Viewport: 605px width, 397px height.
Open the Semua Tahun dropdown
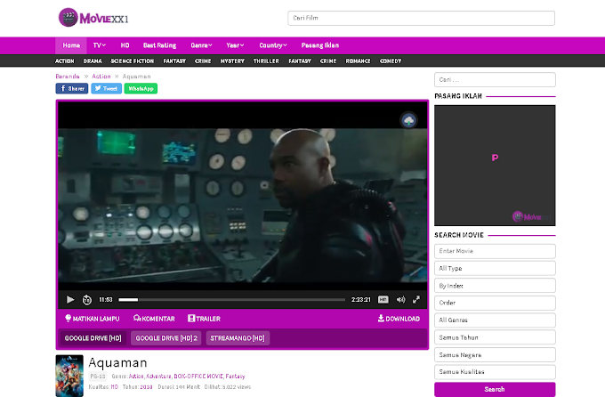[x=495, y=337]
